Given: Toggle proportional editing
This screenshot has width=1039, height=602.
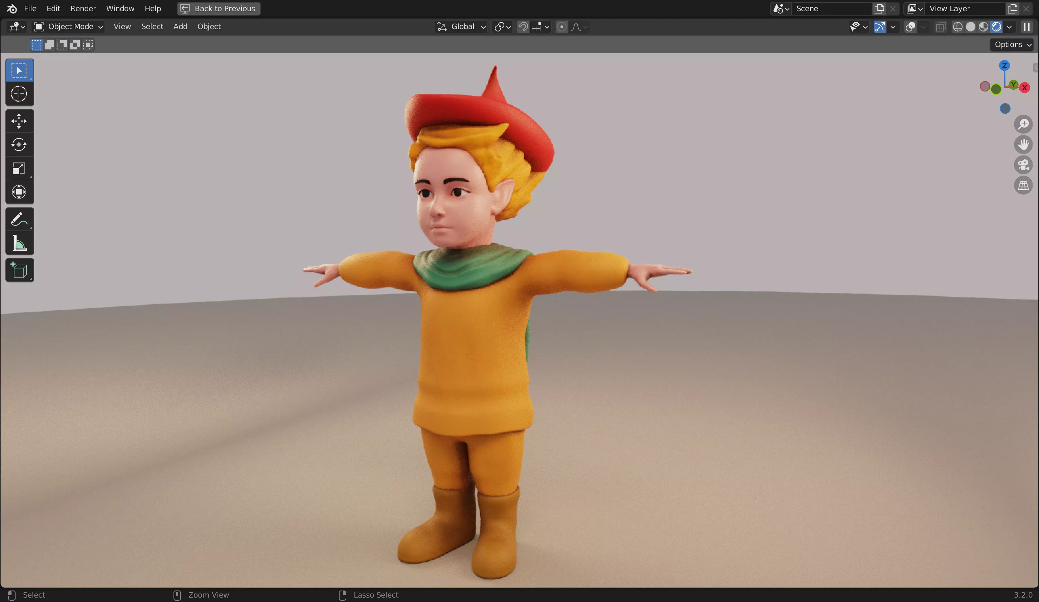Looking at the screenshot, I should click(561, 27).
